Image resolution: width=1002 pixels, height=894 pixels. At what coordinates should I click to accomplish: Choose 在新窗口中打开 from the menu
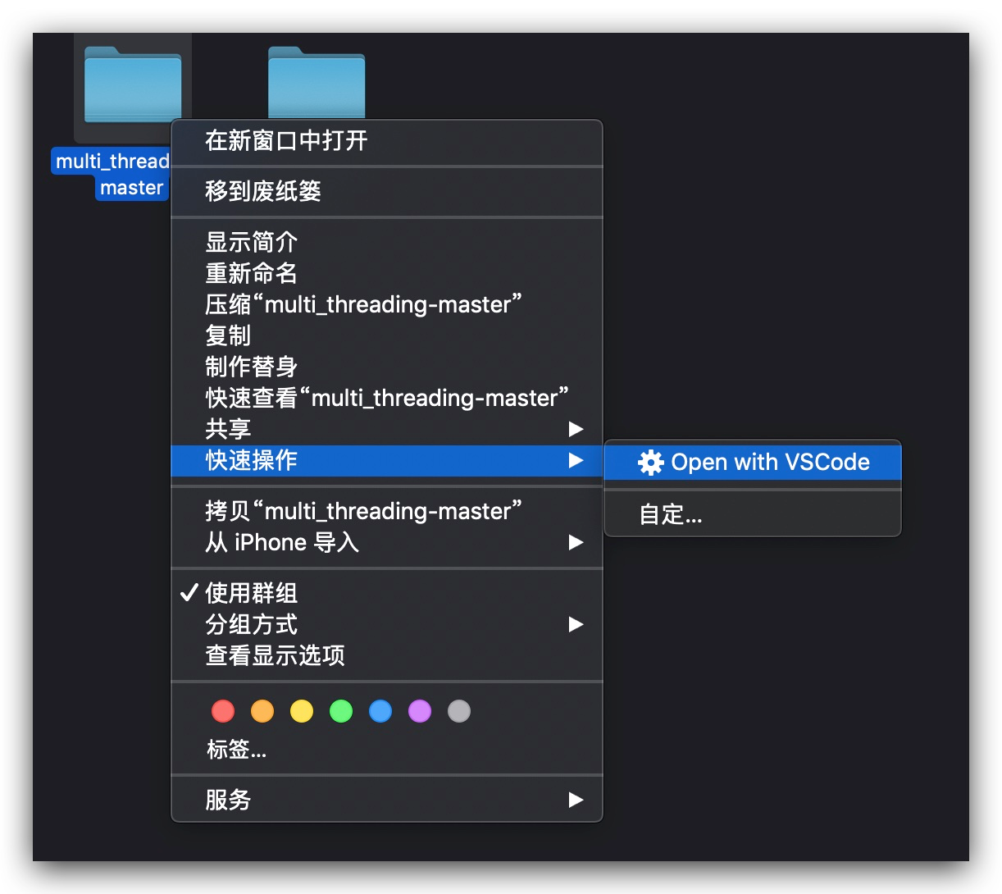click(x=285, y=141)
